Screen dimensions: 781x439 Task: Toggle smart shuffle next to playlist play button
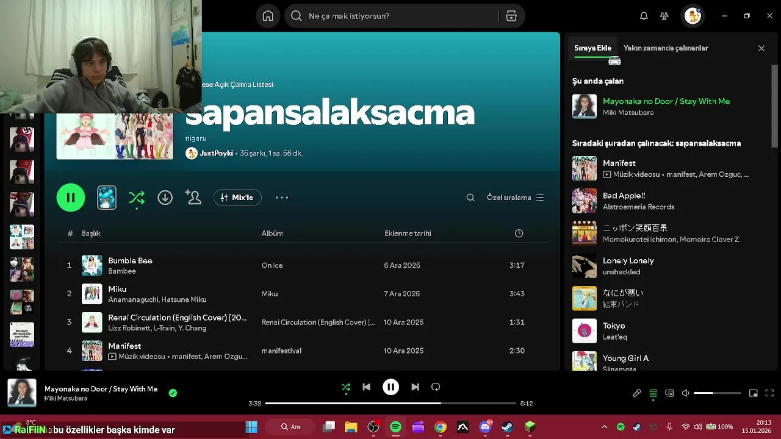click(x=137, y=198)
